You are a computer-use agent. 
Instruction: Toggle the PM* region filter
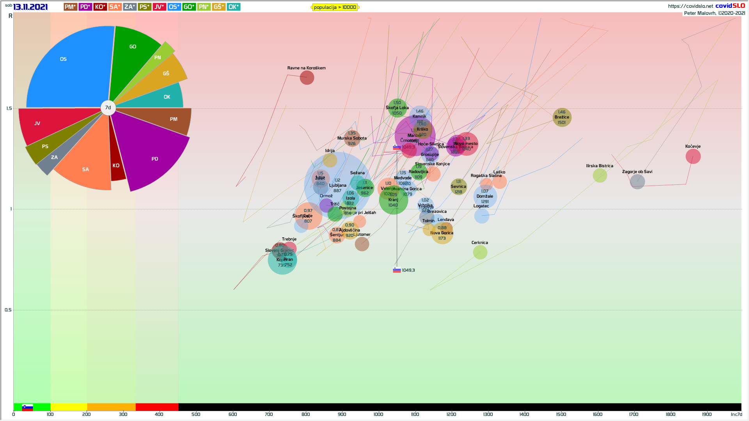[70, 7]
